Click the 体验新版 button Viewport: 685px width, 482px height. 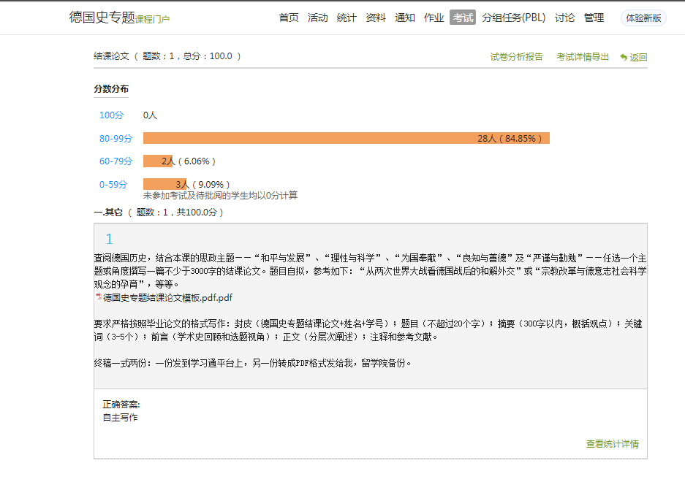coord(643,18)
